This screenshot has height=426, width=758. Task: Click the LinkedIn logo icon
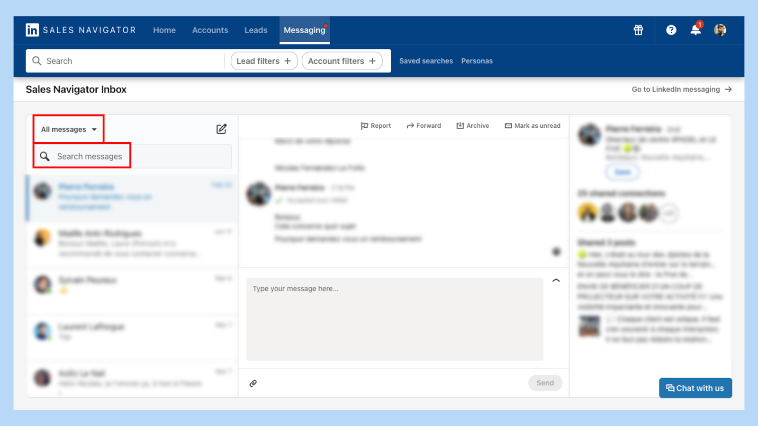tap(32, 30)
